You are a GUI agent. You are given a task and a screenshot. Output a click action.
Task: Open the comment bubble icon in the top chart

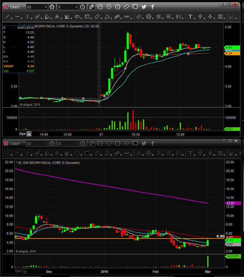tap(135, 7)
